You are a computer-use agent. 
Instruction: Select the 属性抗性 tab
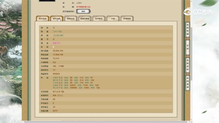(56, 19)
